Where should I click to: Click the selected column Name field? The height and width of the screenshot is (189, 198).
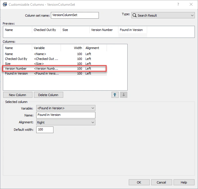[66, 115]
